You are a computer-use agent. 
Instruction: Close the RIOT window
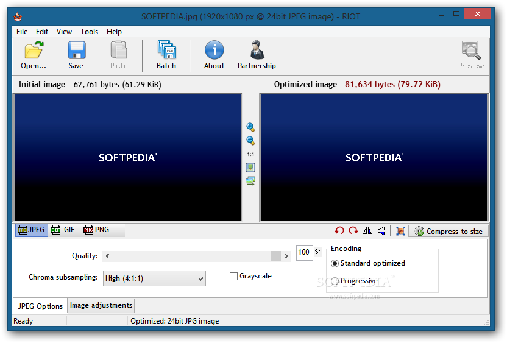point(478,14)
